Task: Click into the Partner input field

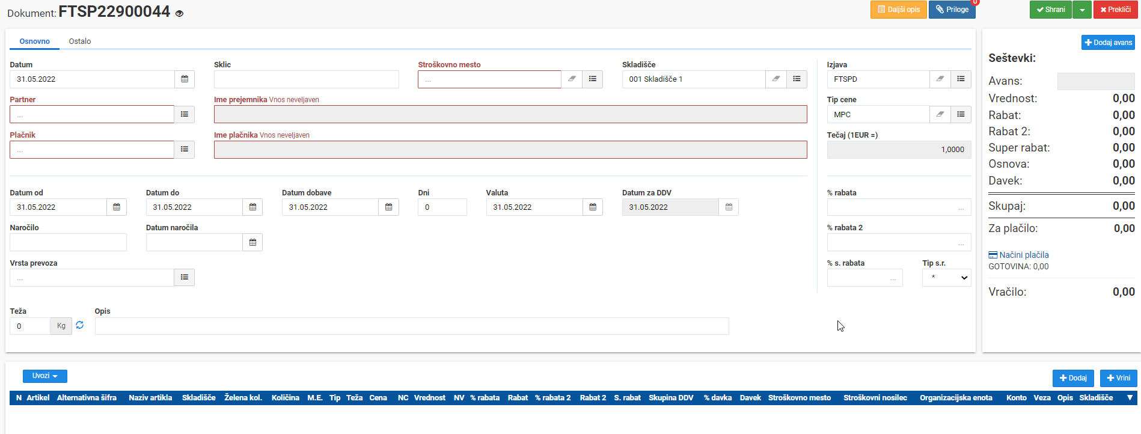Action: pyautogui.click(x=92, y=114)
